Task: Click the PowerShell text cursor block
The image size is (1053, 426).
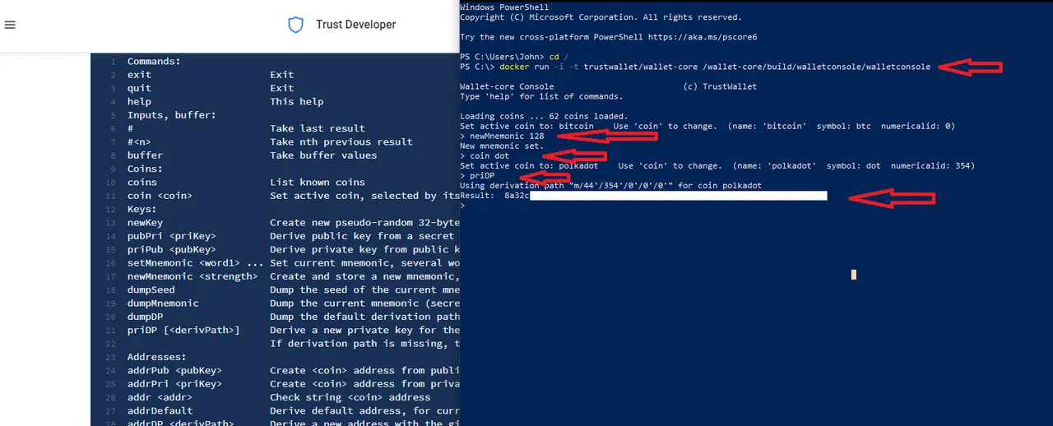Action: point(854,275)
